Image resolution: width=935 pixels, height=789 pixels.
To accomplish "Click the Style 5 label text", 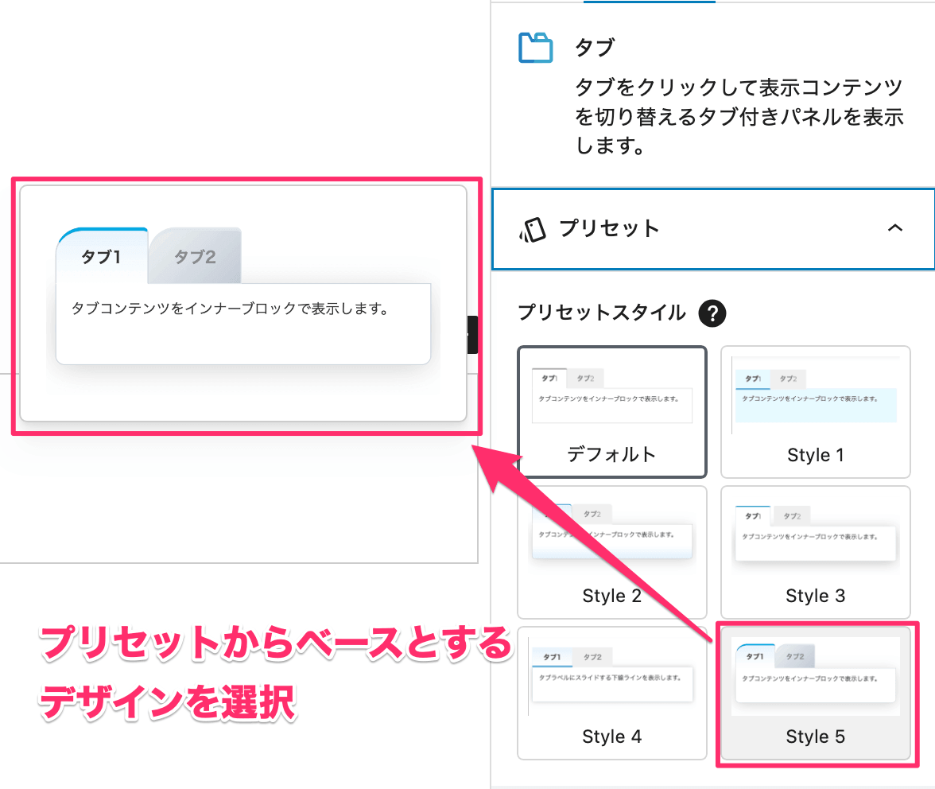I will click(815, 737).
